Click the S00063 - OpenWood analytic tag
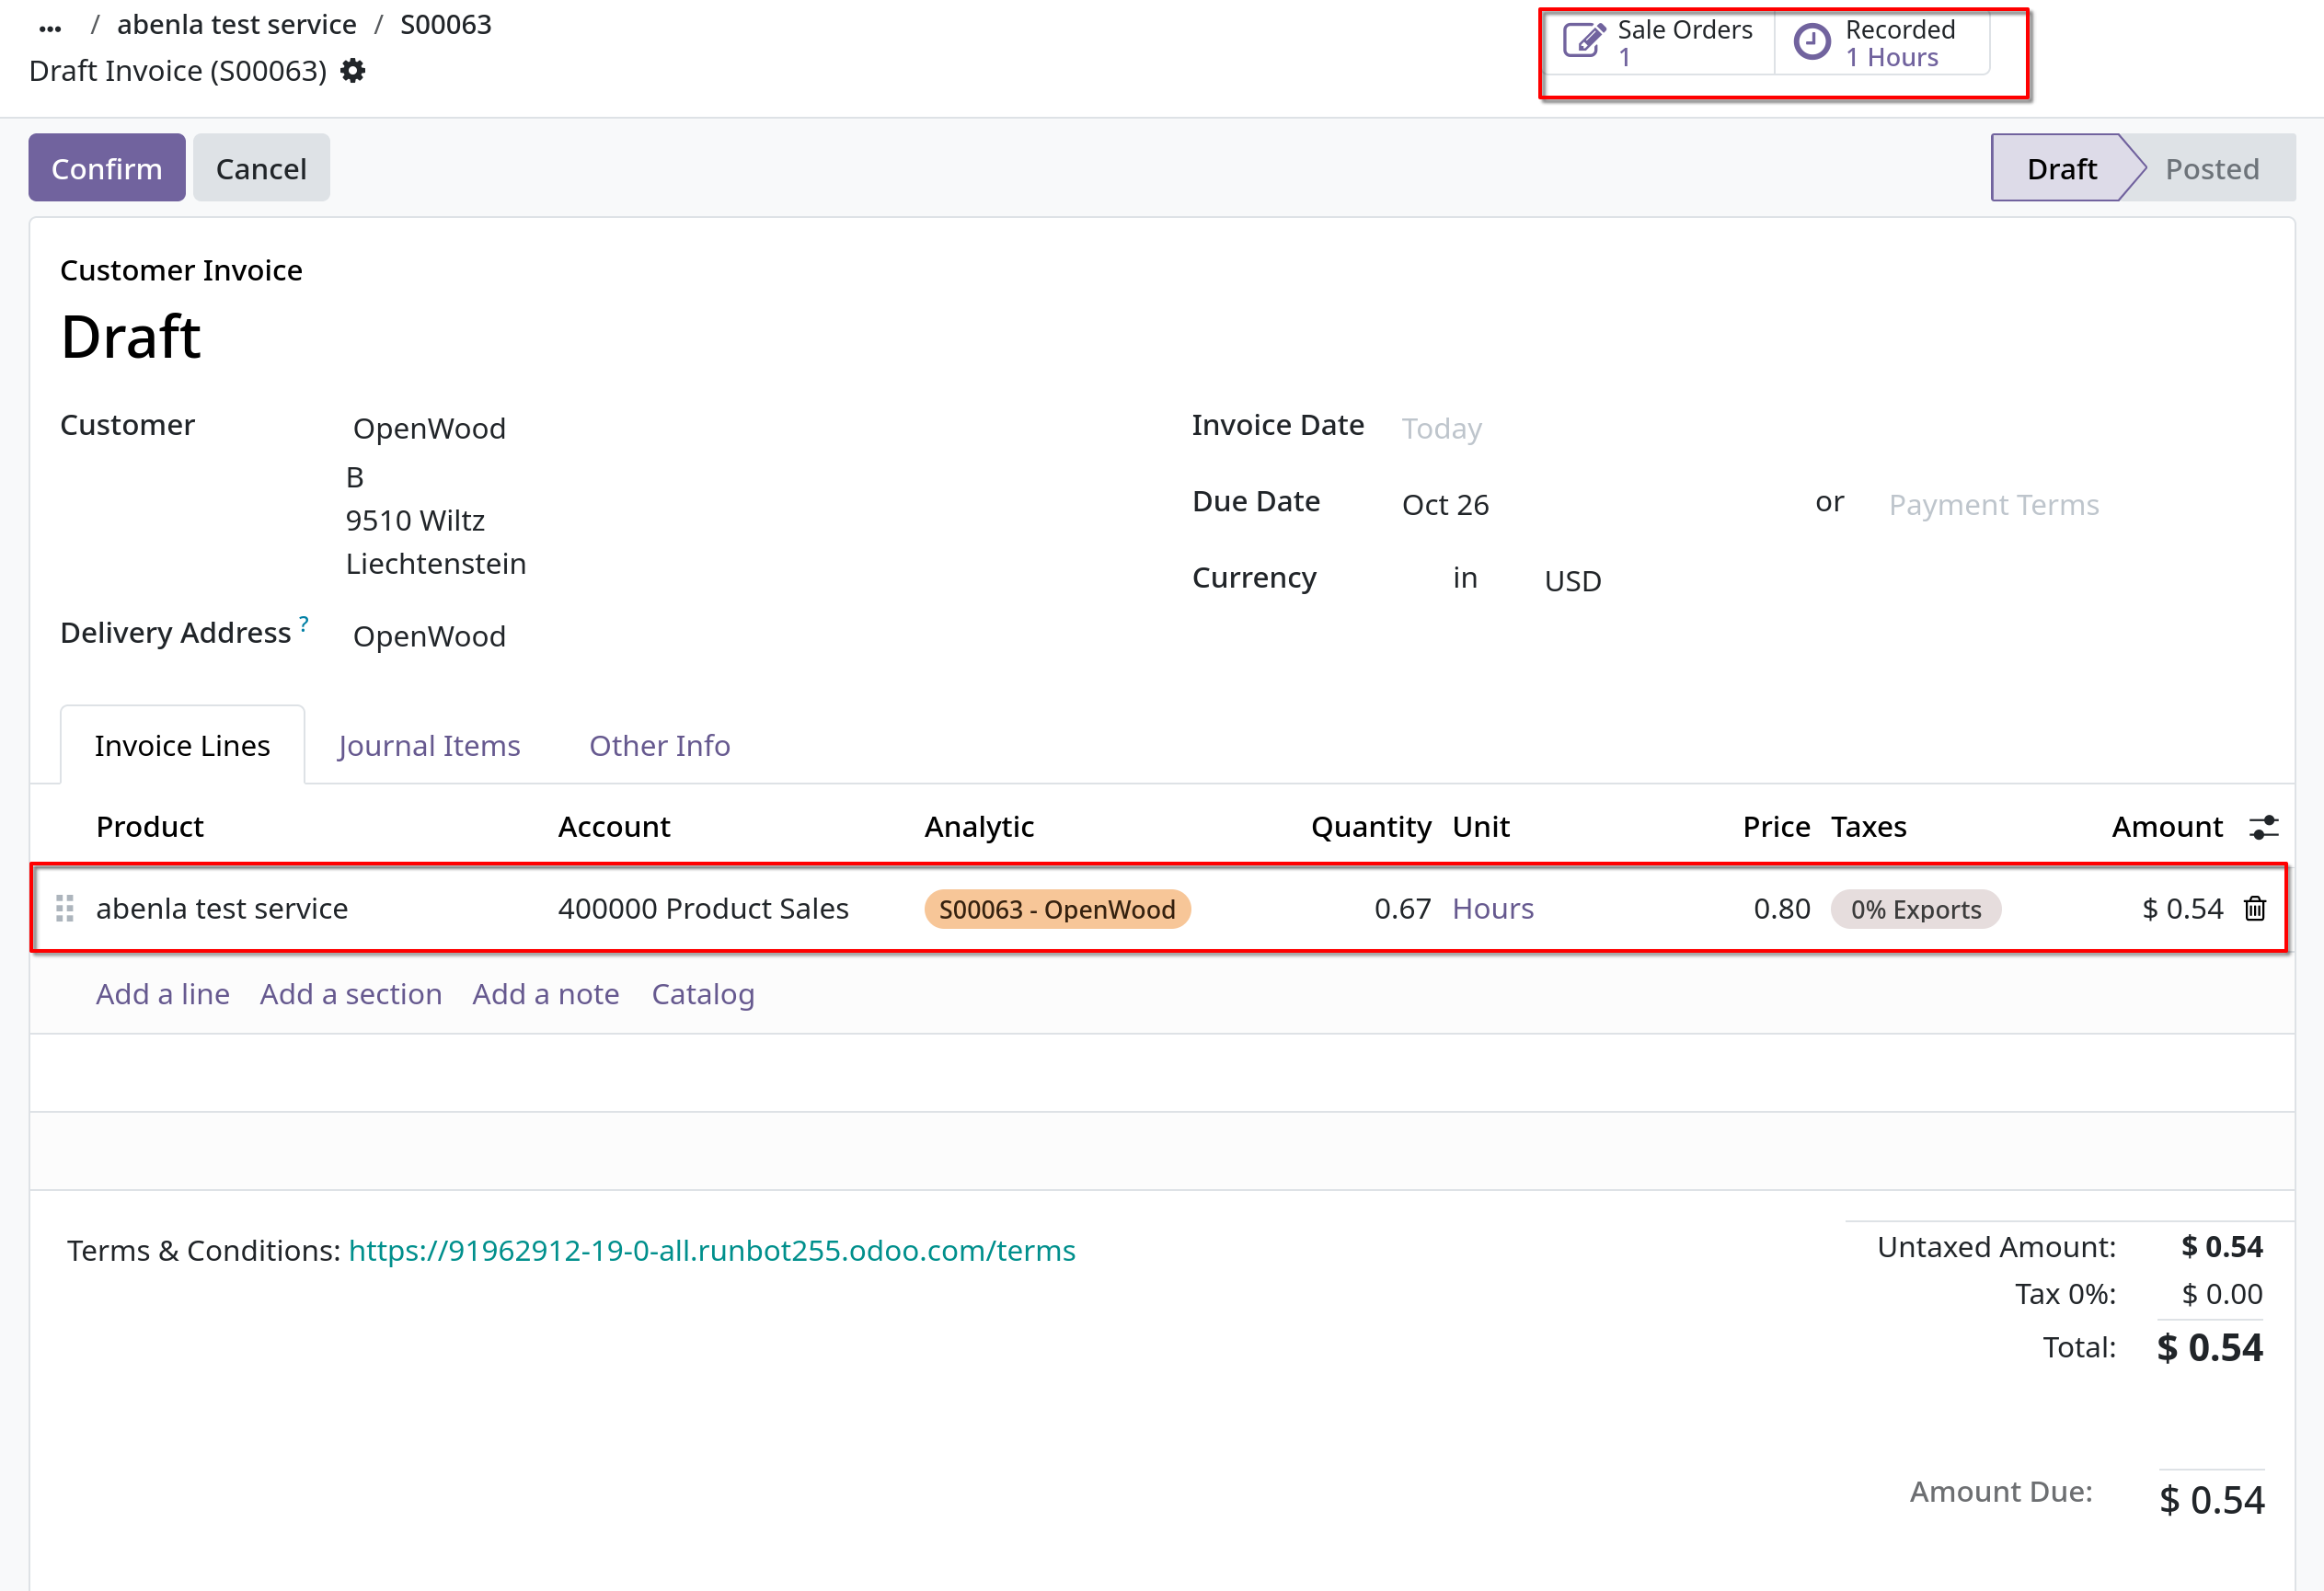Image resolution: width=2324 pixels, height=1591 pixels. coord(1057,910)
